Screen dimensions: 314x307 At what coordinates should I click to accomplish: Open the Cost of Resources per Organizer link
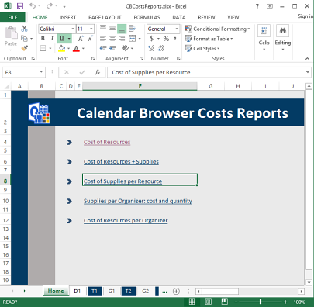[126, 220]
